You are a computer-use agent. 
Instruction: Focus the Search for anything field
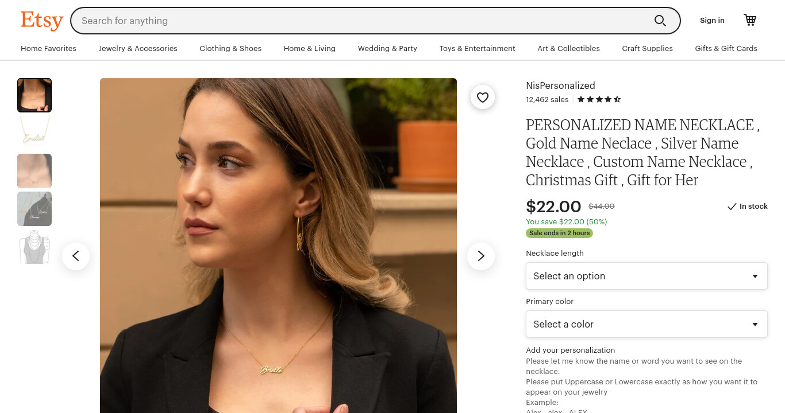[362, 21]
